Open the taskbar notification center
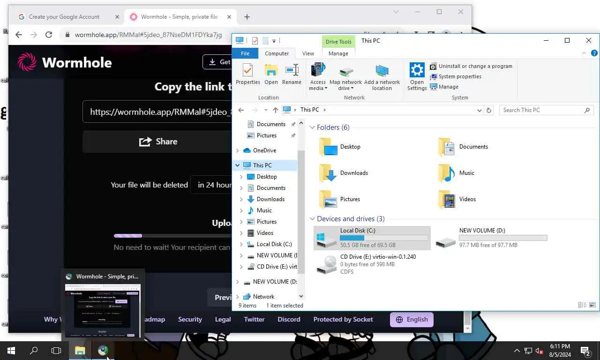 click(x=585, y=351)
